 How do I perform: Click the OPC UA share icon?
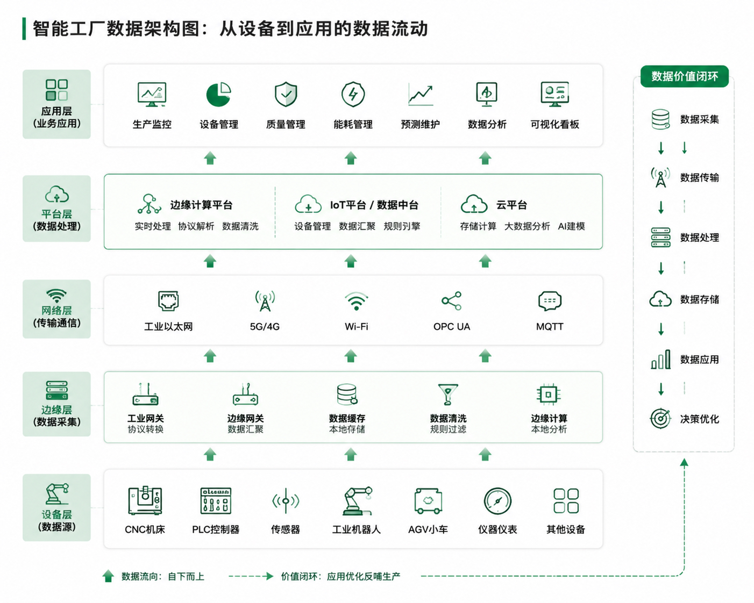tap(451, 301)
